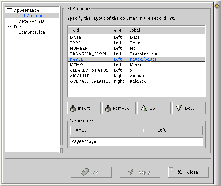
Task: Click the Field column header
Action: coord(90,30)
